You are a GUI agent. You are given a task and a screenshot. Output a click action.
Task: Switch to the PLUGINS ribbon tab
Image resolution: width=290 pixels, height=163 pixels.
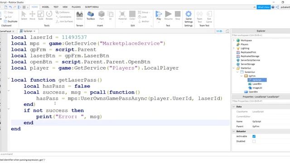click(76, 7)
